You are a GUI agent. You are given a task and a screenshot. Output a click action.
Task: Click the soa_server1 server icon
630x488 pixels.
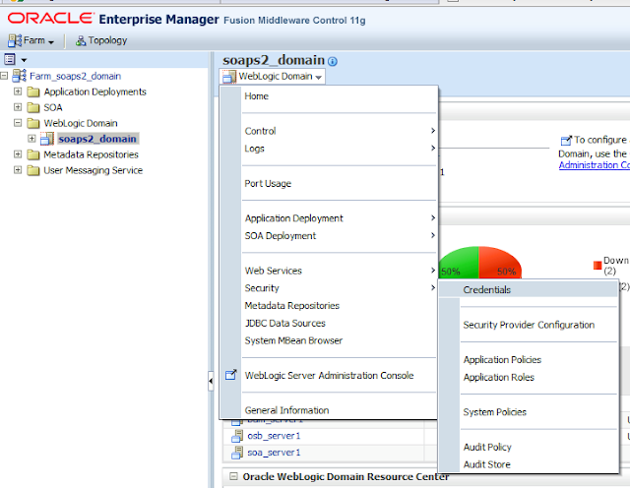pos(237,453)
